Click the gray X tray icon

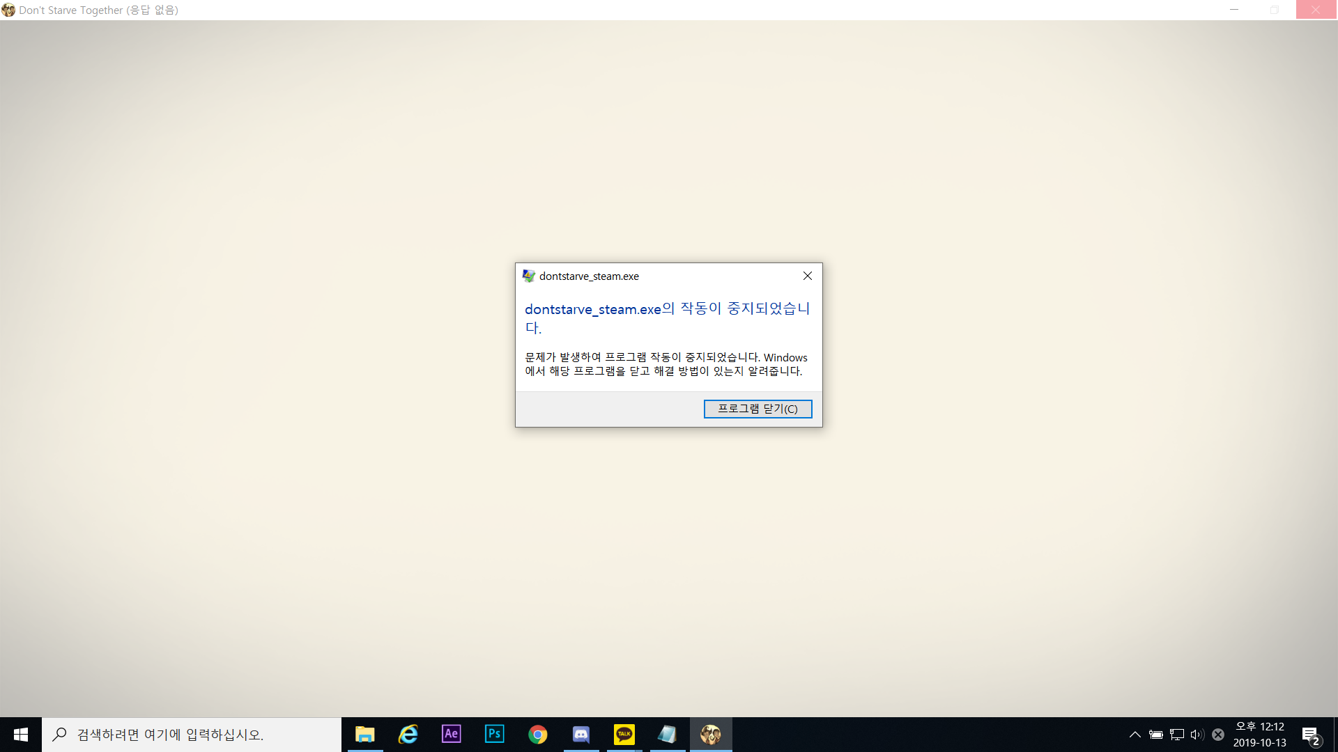coord(1218,735)
